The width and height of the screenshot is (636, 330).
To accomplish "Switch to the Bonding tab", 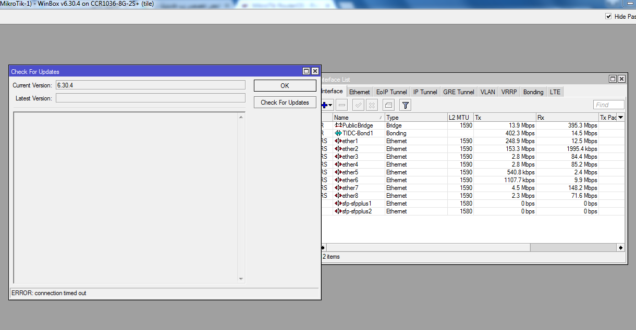I will [x=533, y=92].
